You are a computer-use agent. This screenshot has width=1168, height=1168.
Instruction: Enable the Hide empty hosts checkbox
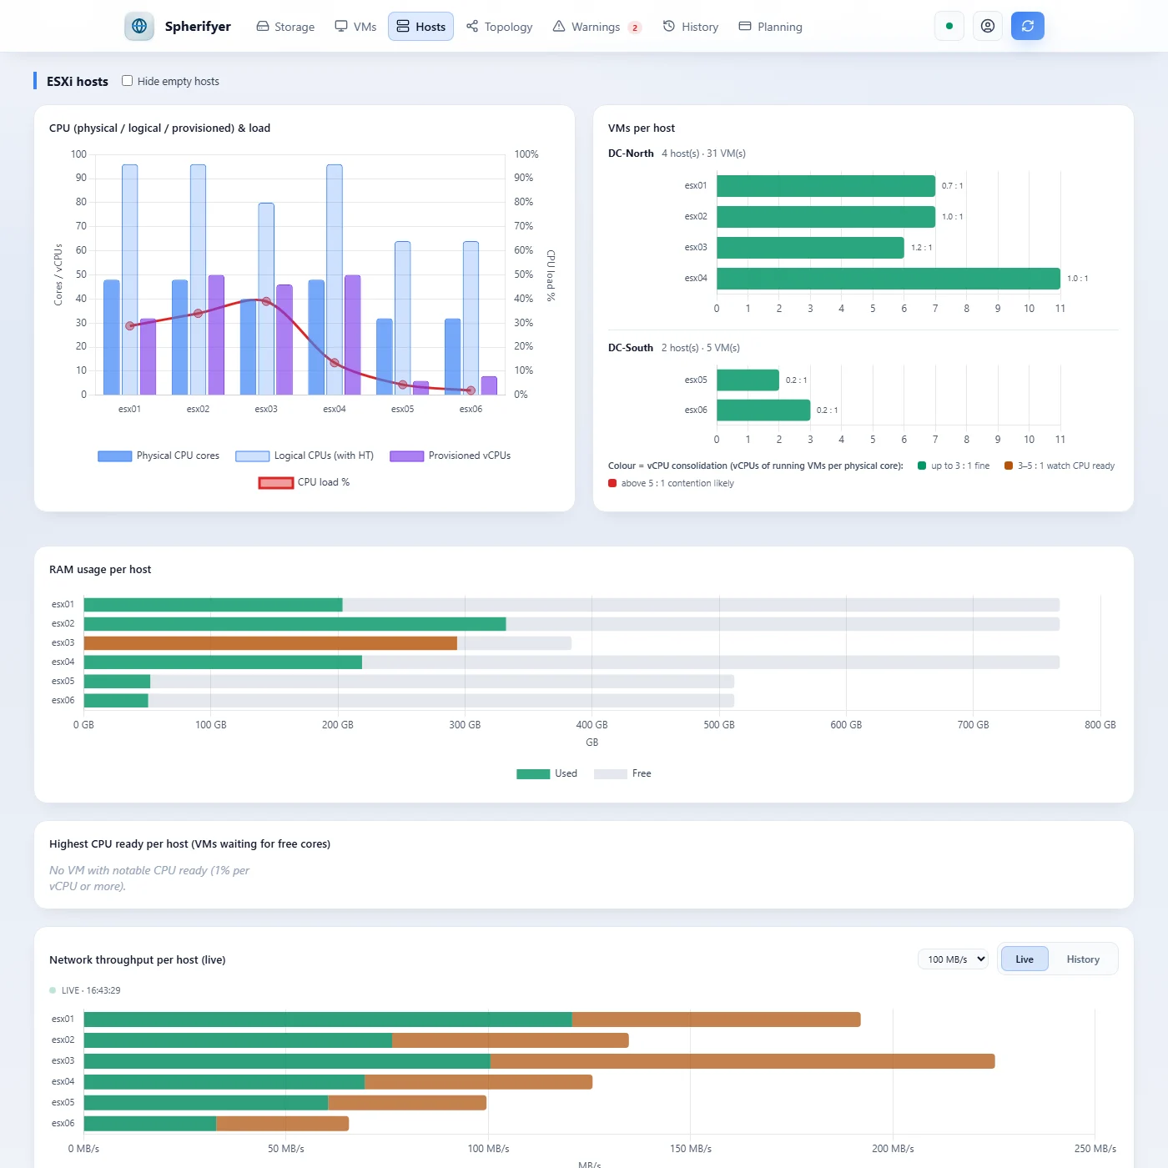pos(127,81)
